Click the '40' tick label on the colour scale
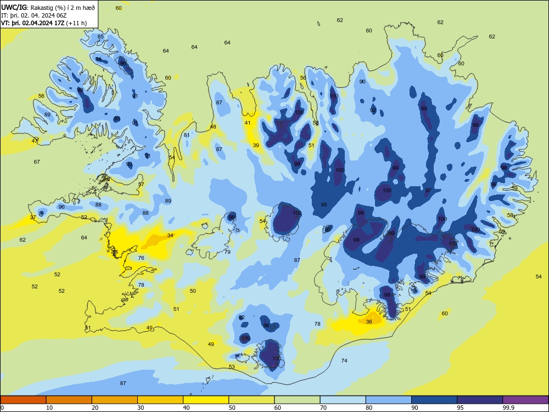 click(x=187, y=408)
